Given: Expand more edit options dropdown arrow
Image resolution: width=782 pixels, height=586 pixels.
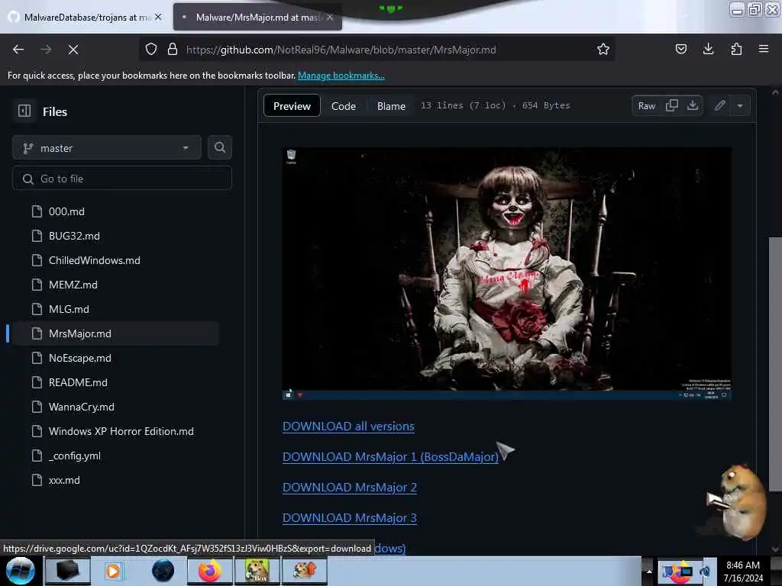Looking at the screenshot, I should coord(740,105).
